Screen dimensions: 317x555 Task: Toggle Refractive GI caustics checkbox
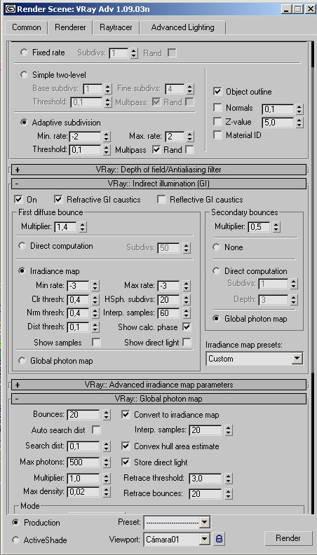tap(58, 199)
